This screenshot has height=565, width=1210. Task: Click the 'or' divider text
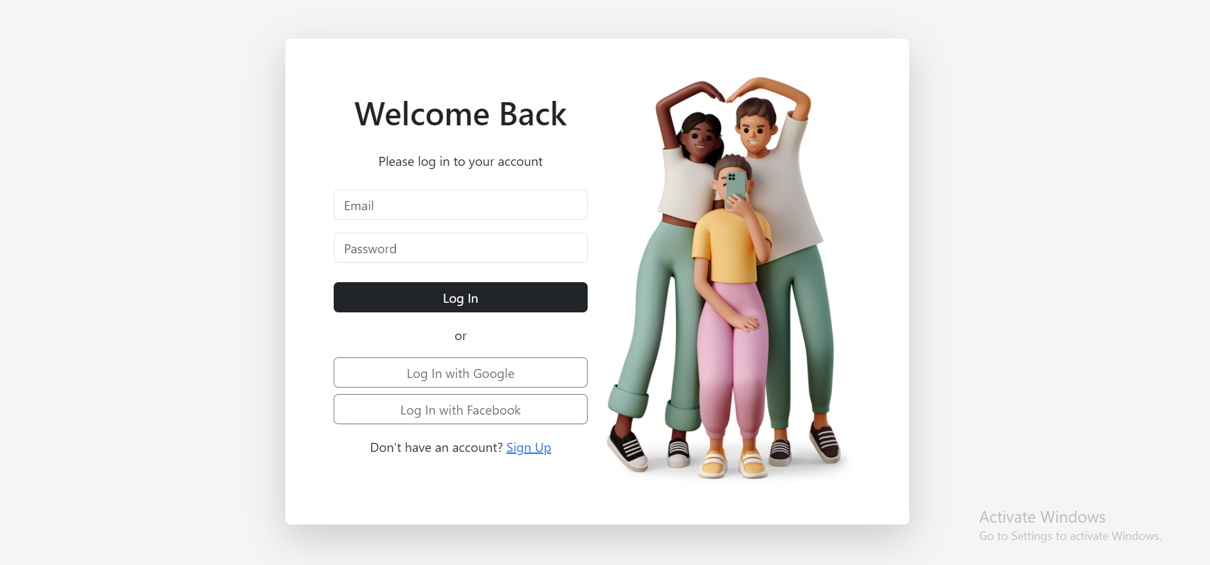click(x=460, y=336)
